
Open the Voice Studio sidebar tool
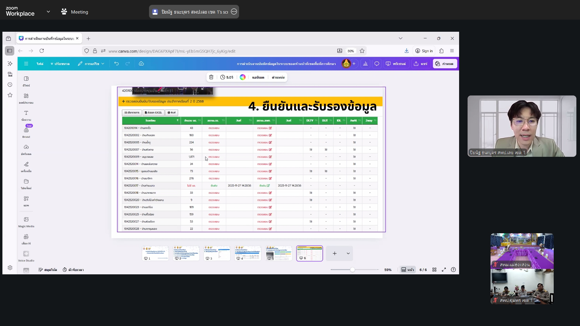(26, 256)
